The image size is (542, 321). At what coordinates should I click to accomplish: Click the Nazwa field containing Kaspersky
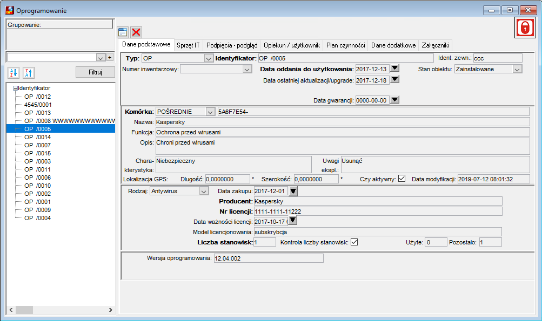point(343,122)
